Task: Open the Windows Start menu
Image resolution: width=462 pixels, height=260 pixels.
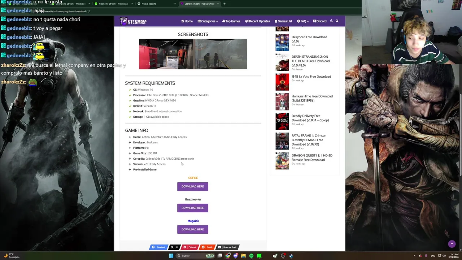Action: pyautogui.click(x=171, y=256)
